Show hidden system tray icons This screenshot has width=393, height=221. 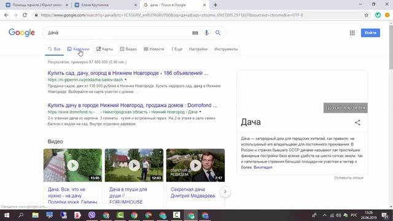(325, 215)
